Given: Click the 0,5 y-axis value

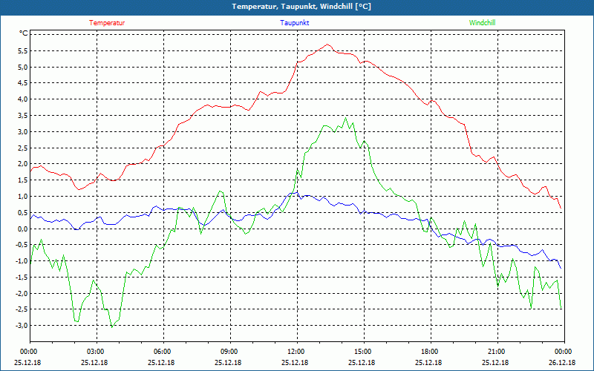Looking at the screenshot, I should pyautogui.click(x=24, y=212).
